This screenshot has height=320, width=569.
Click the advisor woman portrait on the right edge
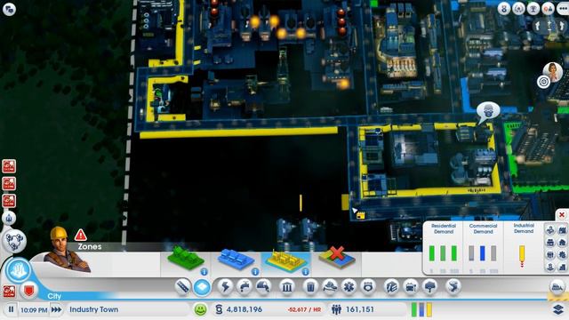click(x=553, y=72)
